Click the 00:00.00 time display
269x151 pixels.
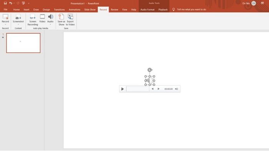tap(168, 89)
